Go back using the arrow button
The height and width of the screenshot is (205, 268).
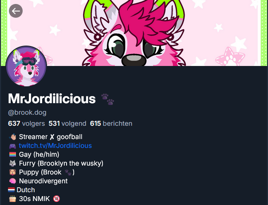[x=16, y=11]
